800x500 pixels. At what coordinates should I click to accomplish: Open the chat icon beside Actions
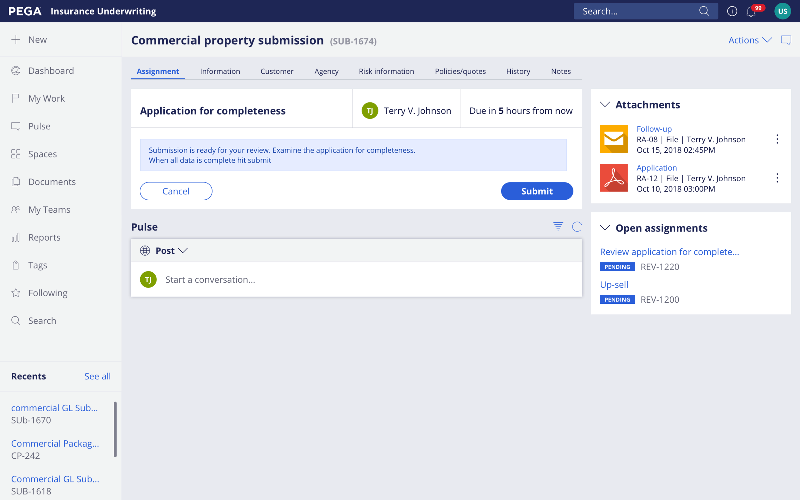tap(786, 40)
